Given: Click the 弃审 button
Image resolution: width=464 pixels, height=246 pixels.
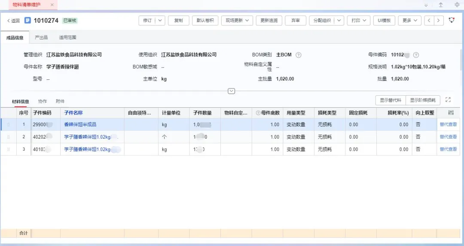Looking at the screenshot, I should [295, 21].
